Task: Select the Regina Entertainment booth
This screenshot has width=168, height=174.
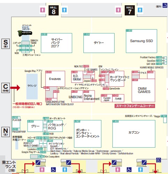Action: (x=89, y=96)
